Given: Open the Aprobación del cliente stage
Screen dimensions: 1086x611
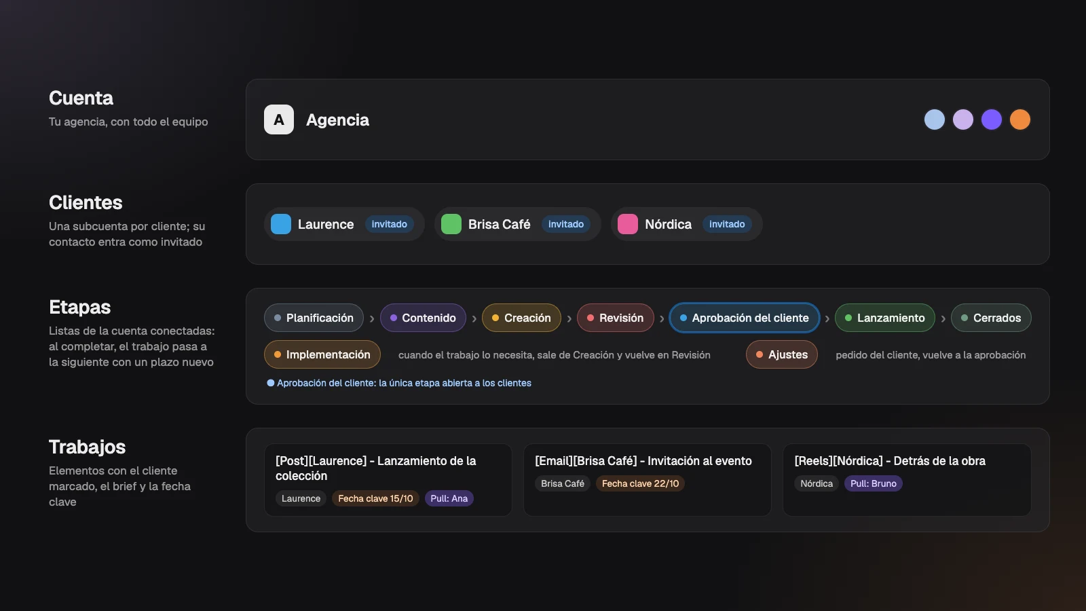Looking at the screenshot, I should point(745,318).
